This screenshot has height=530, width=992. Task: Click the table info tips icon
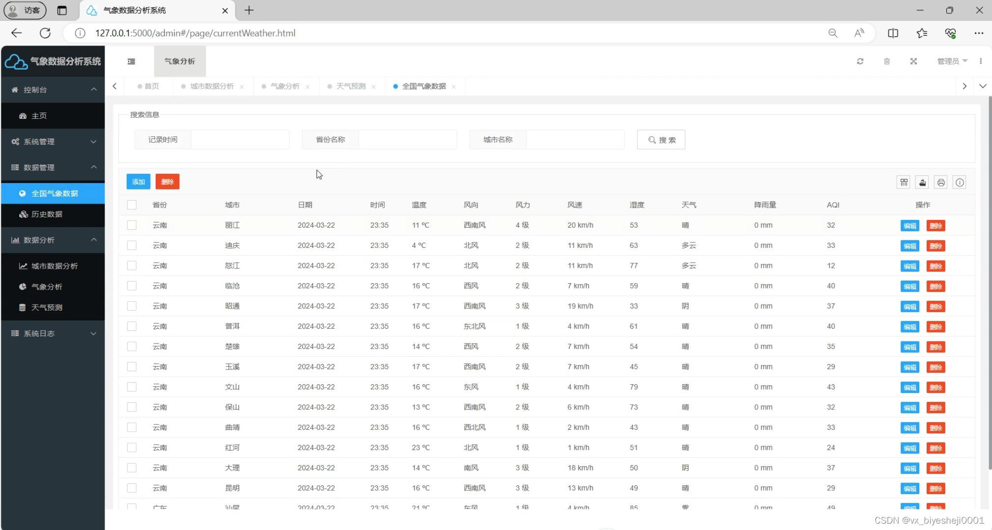(960, 183)
